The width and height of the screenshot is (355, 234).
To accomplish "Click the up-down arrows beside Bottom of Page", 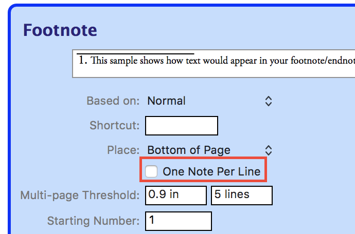I will pyautogui.click(x=268, y=150).
